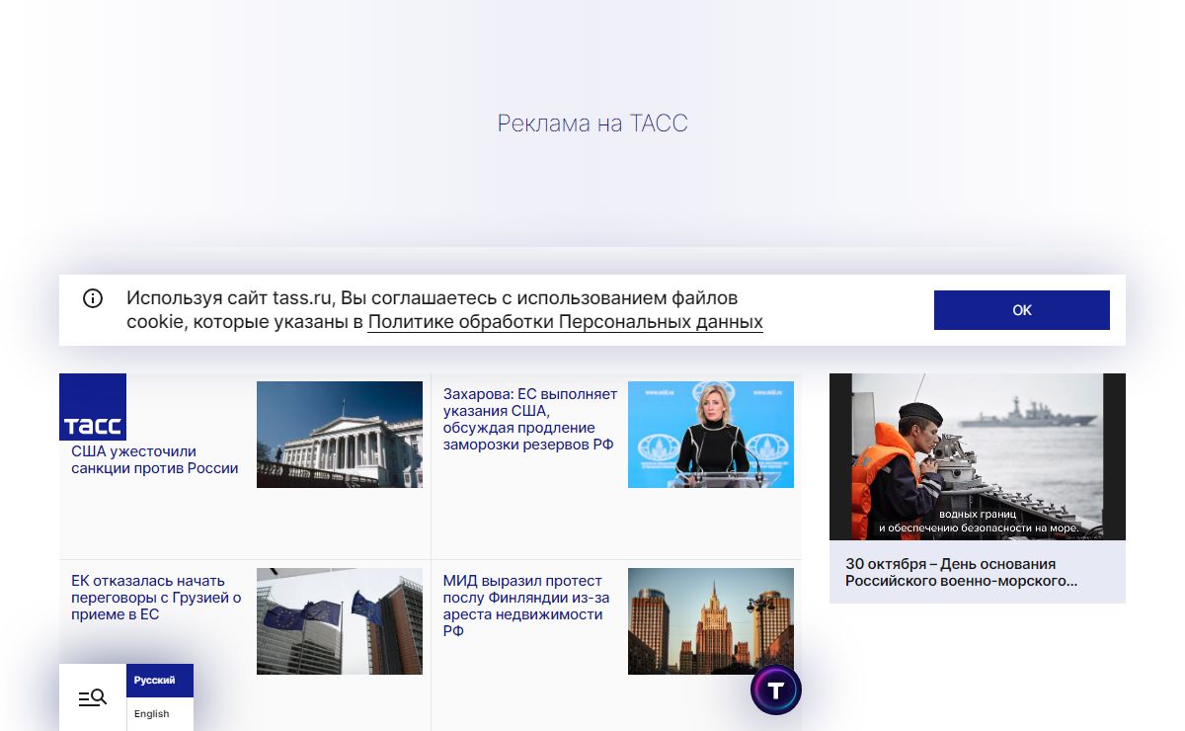Open headline США ужесточили санкции против России
Viewport: 1185px width, 731px height.
(x=155, y=460)
